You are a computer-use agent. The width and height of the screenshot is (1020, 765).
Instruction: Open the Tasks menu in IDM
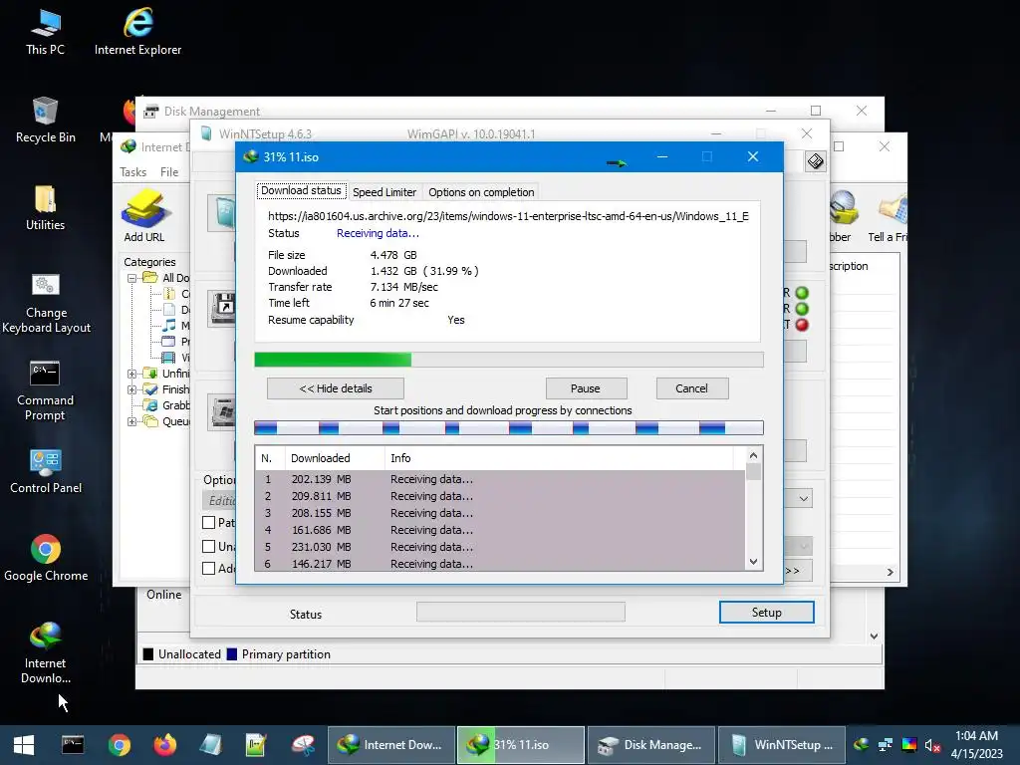133,172
